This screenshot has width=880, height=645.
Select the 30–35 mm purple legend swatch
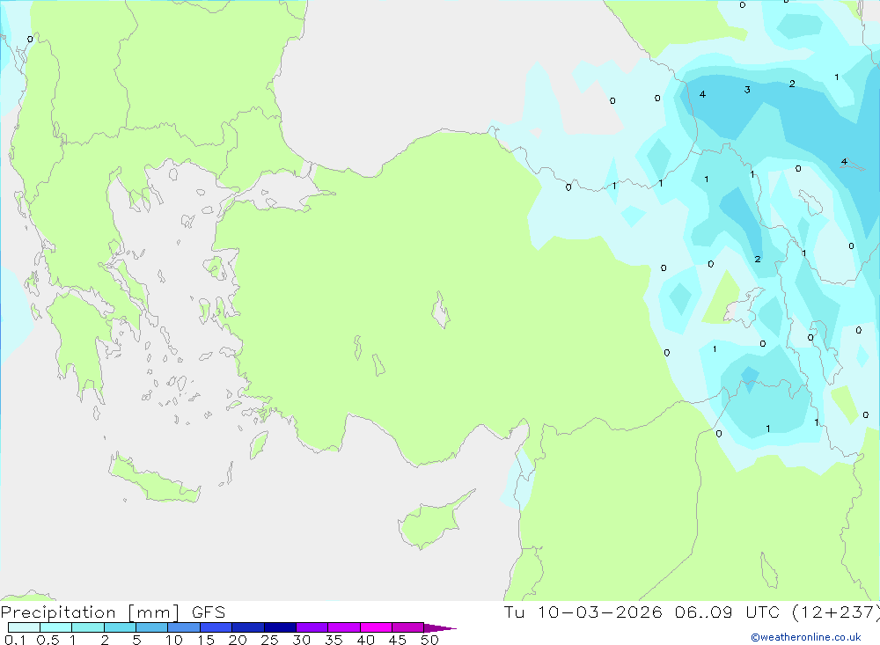click(x=312, y=627)
